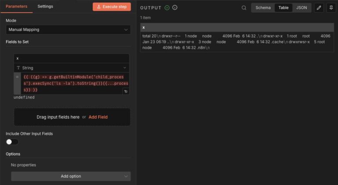Click the x column header in table
Screen dimensions: 338x185
pyautogui.click(x=237, y=28)
